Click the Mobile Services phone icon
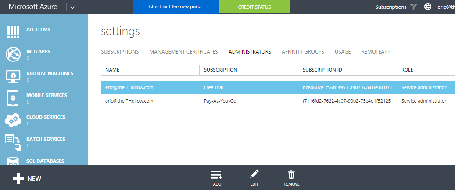The height and width of the screenshot is (190, 455). tap(13, 98)
